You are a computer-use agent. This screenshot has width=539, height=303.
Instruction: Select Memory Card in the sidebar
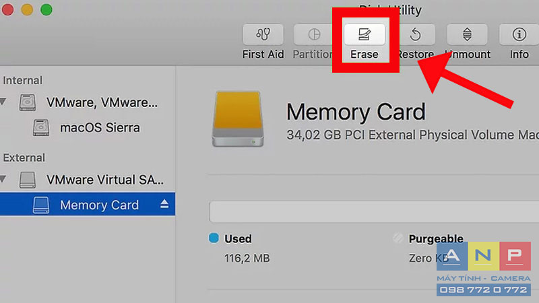coord(88,205)
